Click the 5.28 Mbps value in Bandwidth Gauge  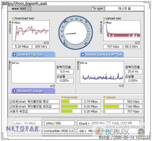[x=91, y=111]
